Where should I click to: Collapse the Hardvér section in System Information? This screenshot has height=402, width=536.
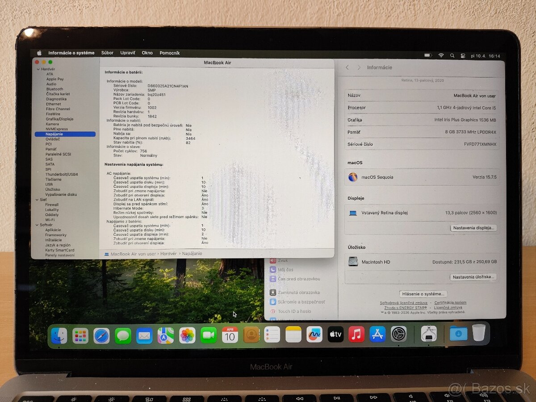pos(38,69)
